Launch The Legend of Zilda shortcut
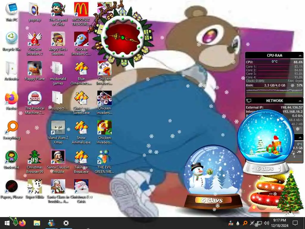Viewport: 305px width, 229px height. click(x=58, y=14)
